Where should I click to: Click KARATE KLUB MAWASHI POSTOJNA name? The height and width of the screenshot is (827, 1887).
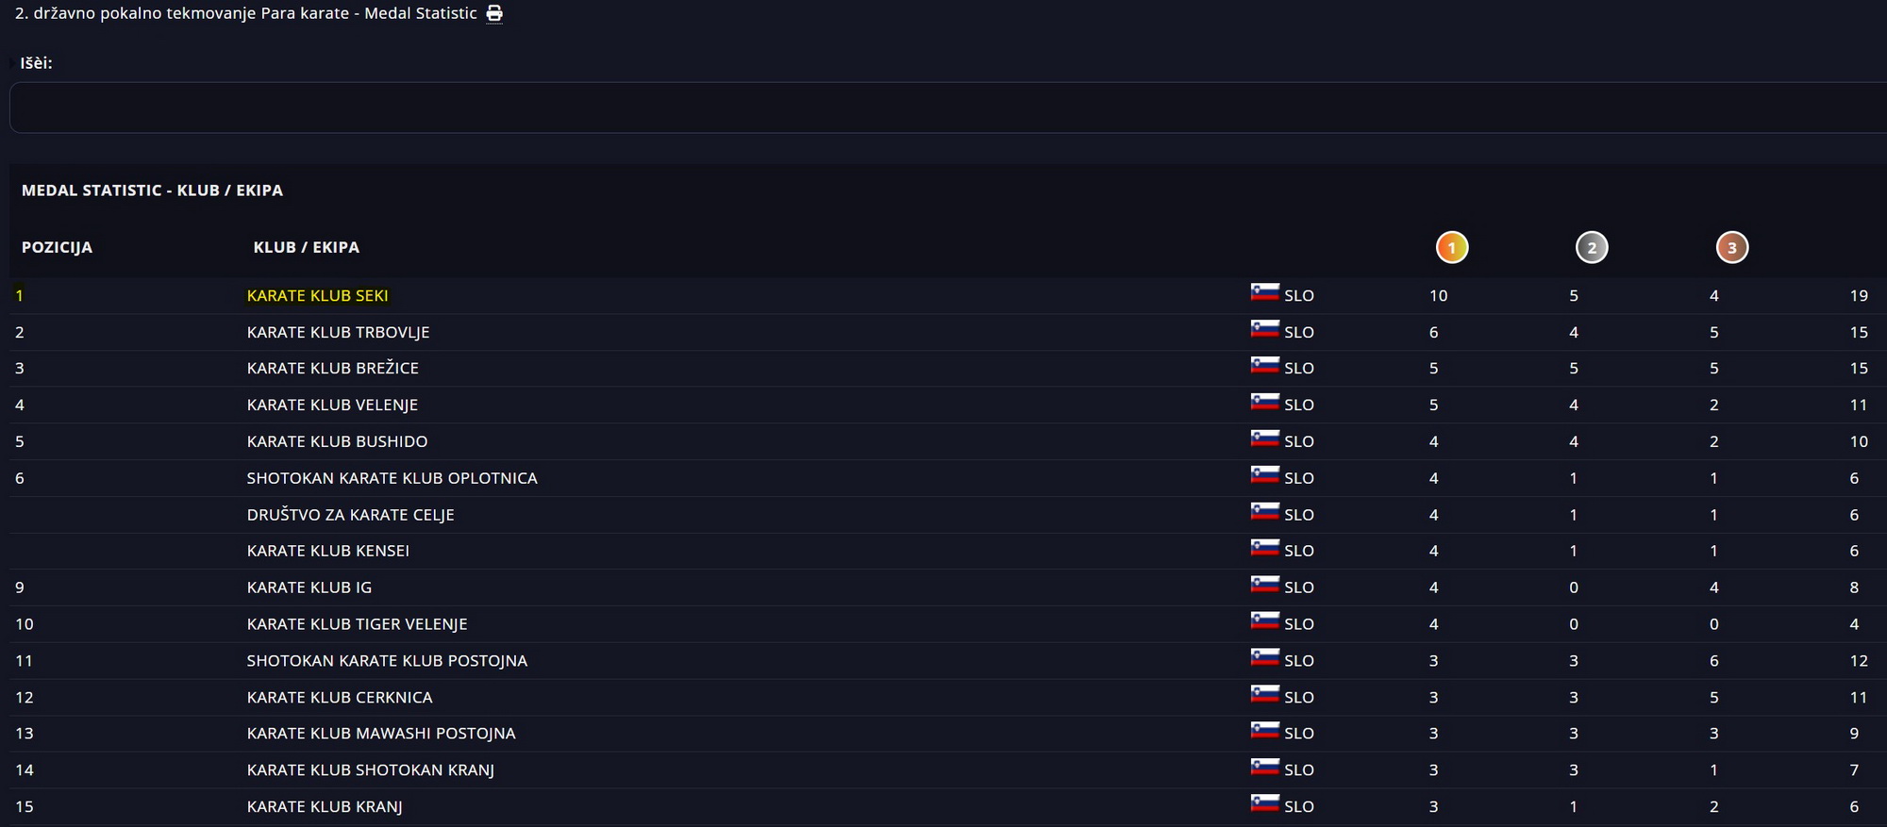[x=380, y=734]
